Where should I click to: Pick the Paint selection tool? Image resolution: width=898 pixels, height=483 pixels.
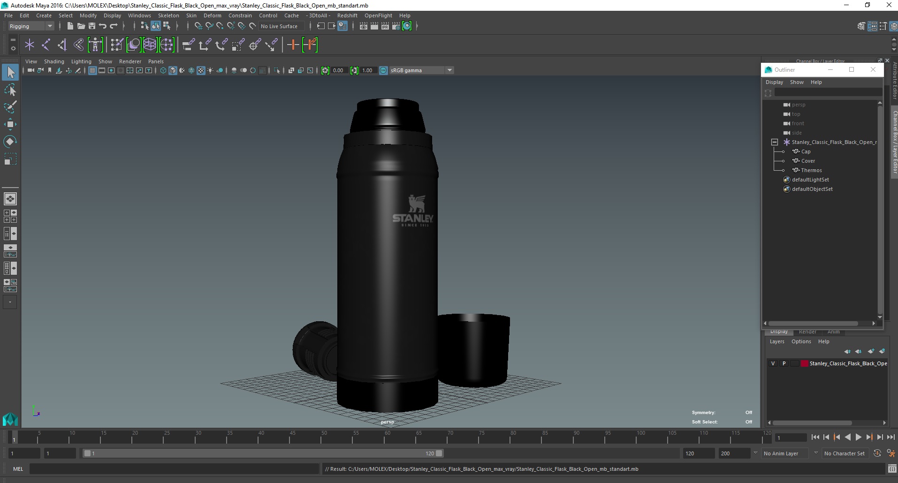coord(10,106)
